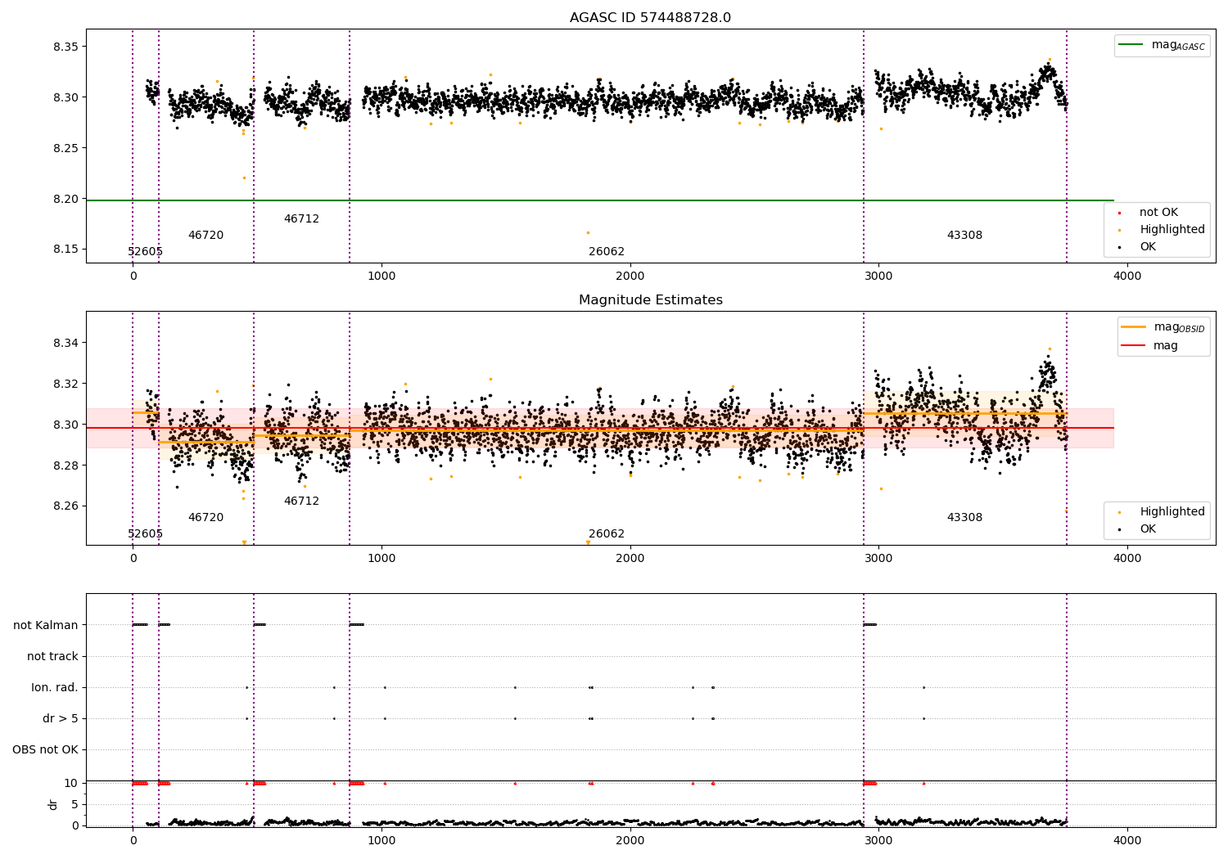Click the 8.35 y-axis tick in top plot
The width and height of the screenshot is (1228, 859).
[x=66, y=47]
